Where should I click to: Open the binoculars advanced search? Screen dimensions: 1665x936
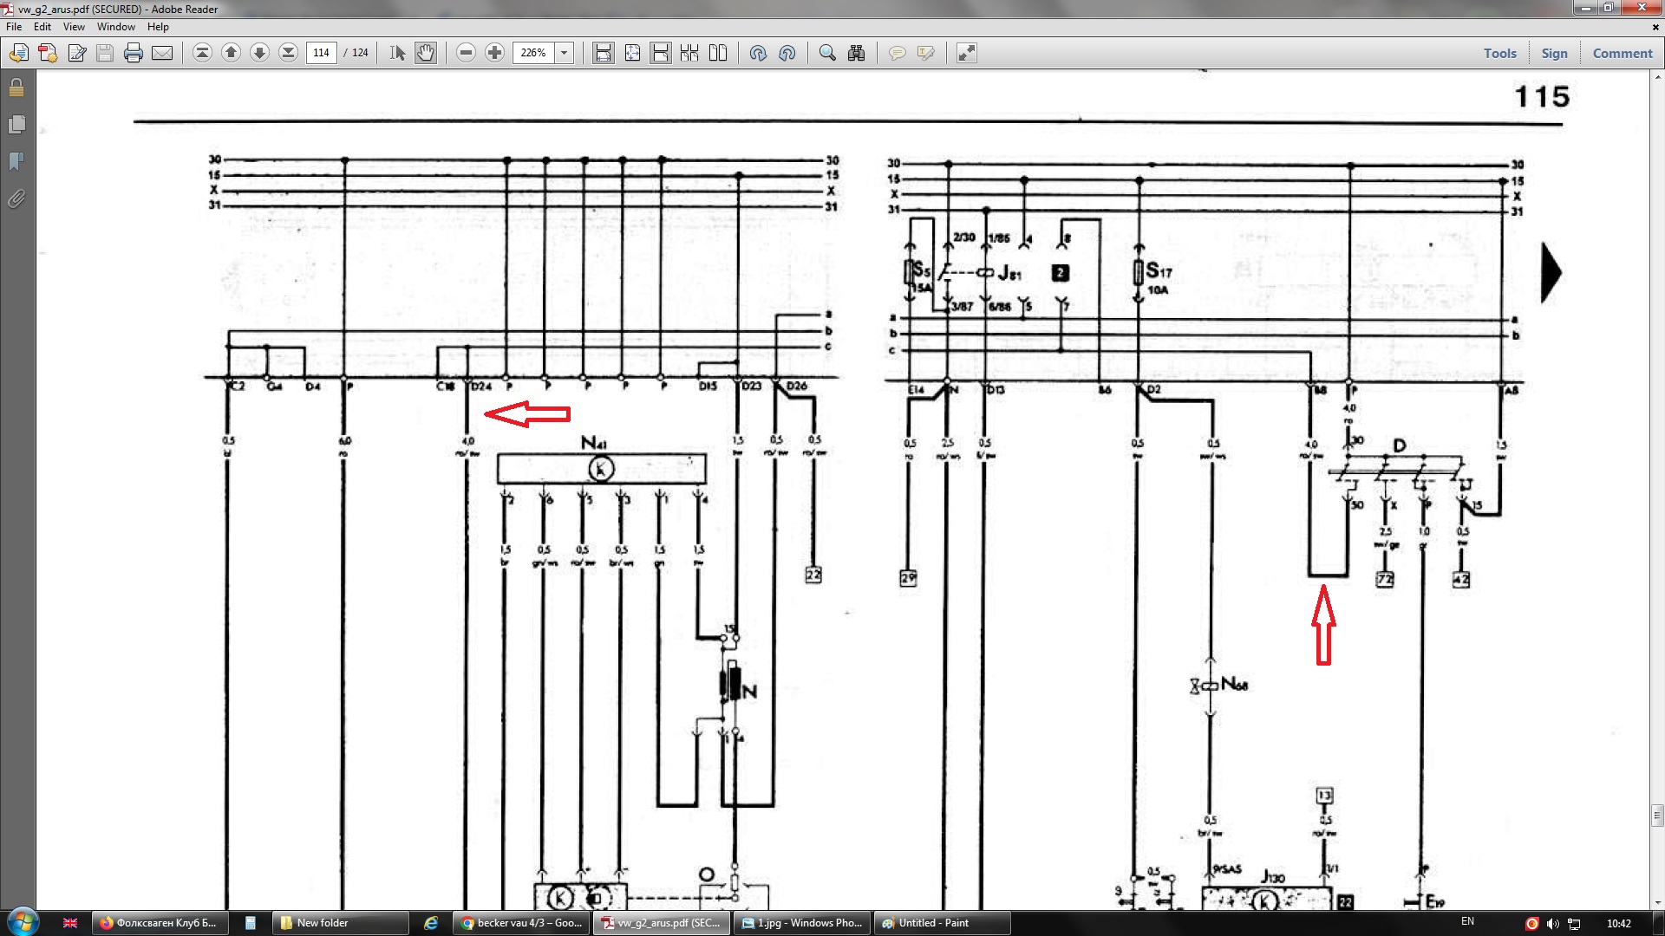(x=856, y=53)
